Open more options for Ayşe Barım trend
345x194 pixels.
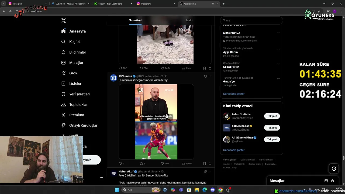pos(278,49)
